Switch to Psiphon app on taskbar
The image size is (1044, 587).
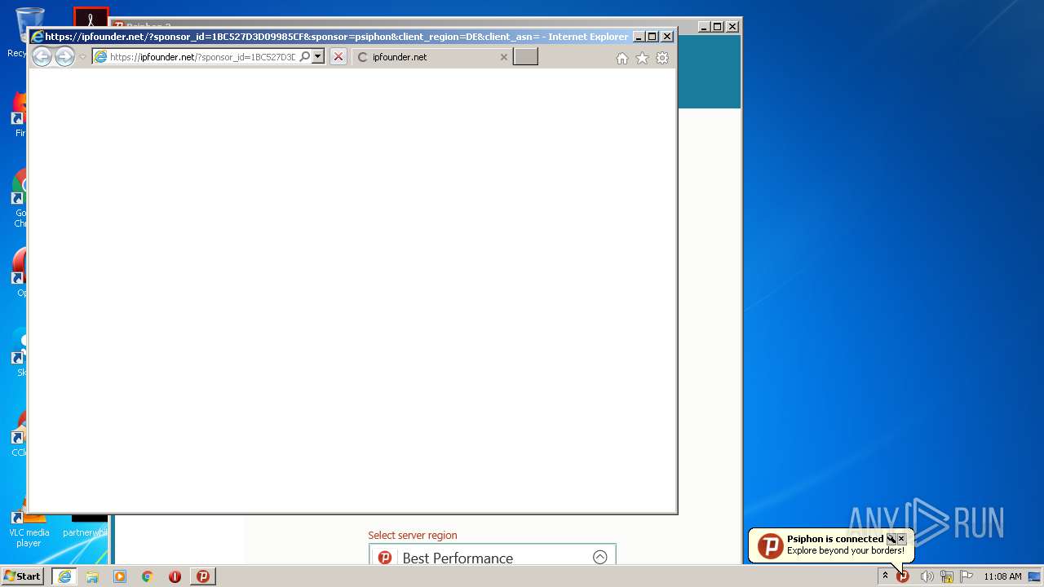pos(203,576)
